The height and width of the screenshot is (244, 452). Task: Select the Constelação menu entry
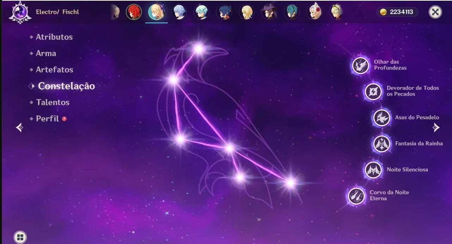(x=66, y=86)
